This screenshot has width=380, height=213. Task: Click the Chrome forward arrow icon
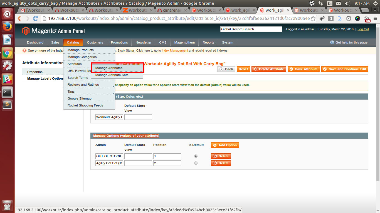28,19
